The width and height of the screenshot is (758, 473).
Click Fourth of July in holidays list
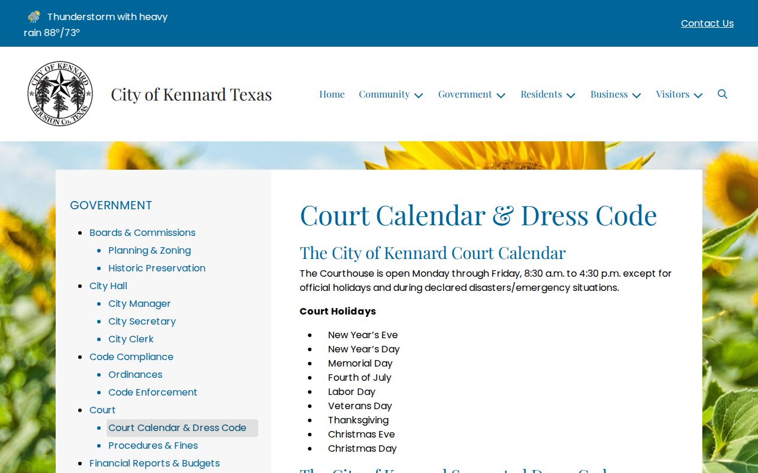click(x=359, y=377)
